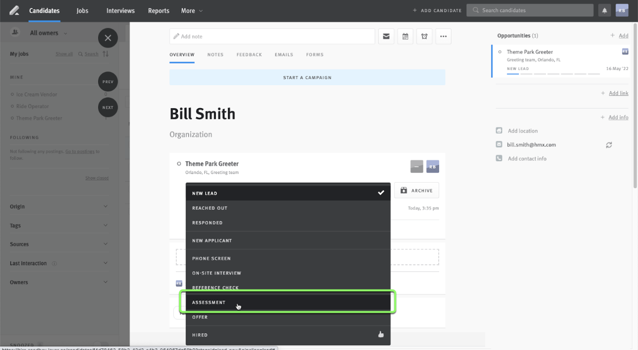Open your RB profile avatar
638x350 pixels.
tap(622, 10)
